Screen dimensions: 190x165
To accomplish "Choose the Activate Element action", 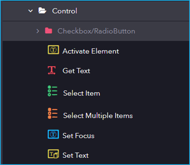I will [x=91, y=51].
